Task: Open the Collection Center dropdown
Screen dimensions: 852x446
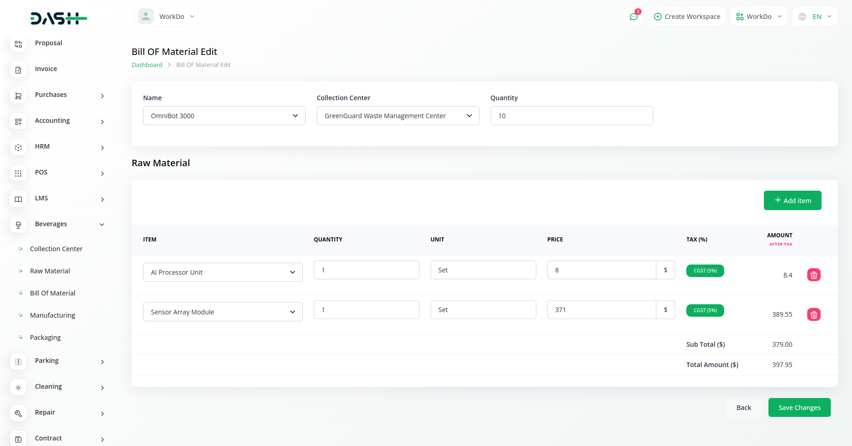Action: coord(397,116)
